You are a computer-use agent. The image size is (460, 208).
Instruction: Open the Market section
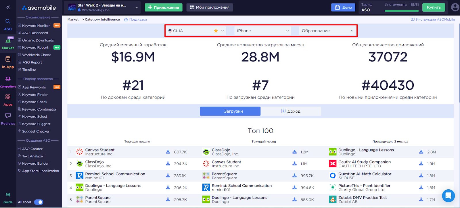tap(8, 43)
